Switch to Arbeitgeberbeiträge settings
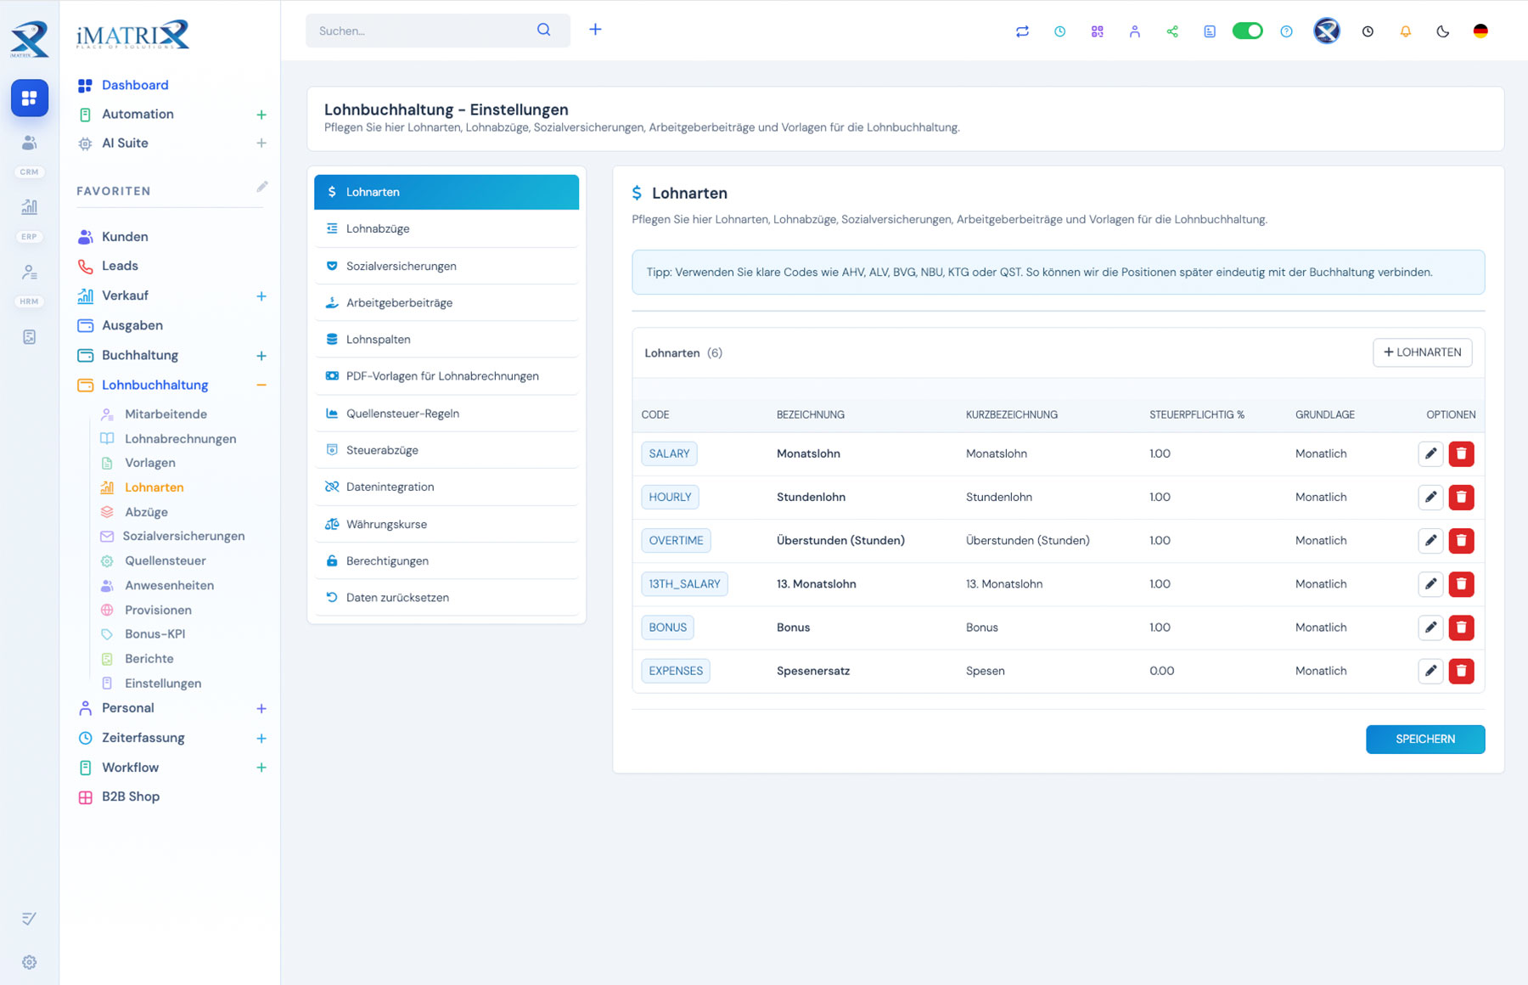Screen dimensions: 1528x985 (x=447, y=302)
